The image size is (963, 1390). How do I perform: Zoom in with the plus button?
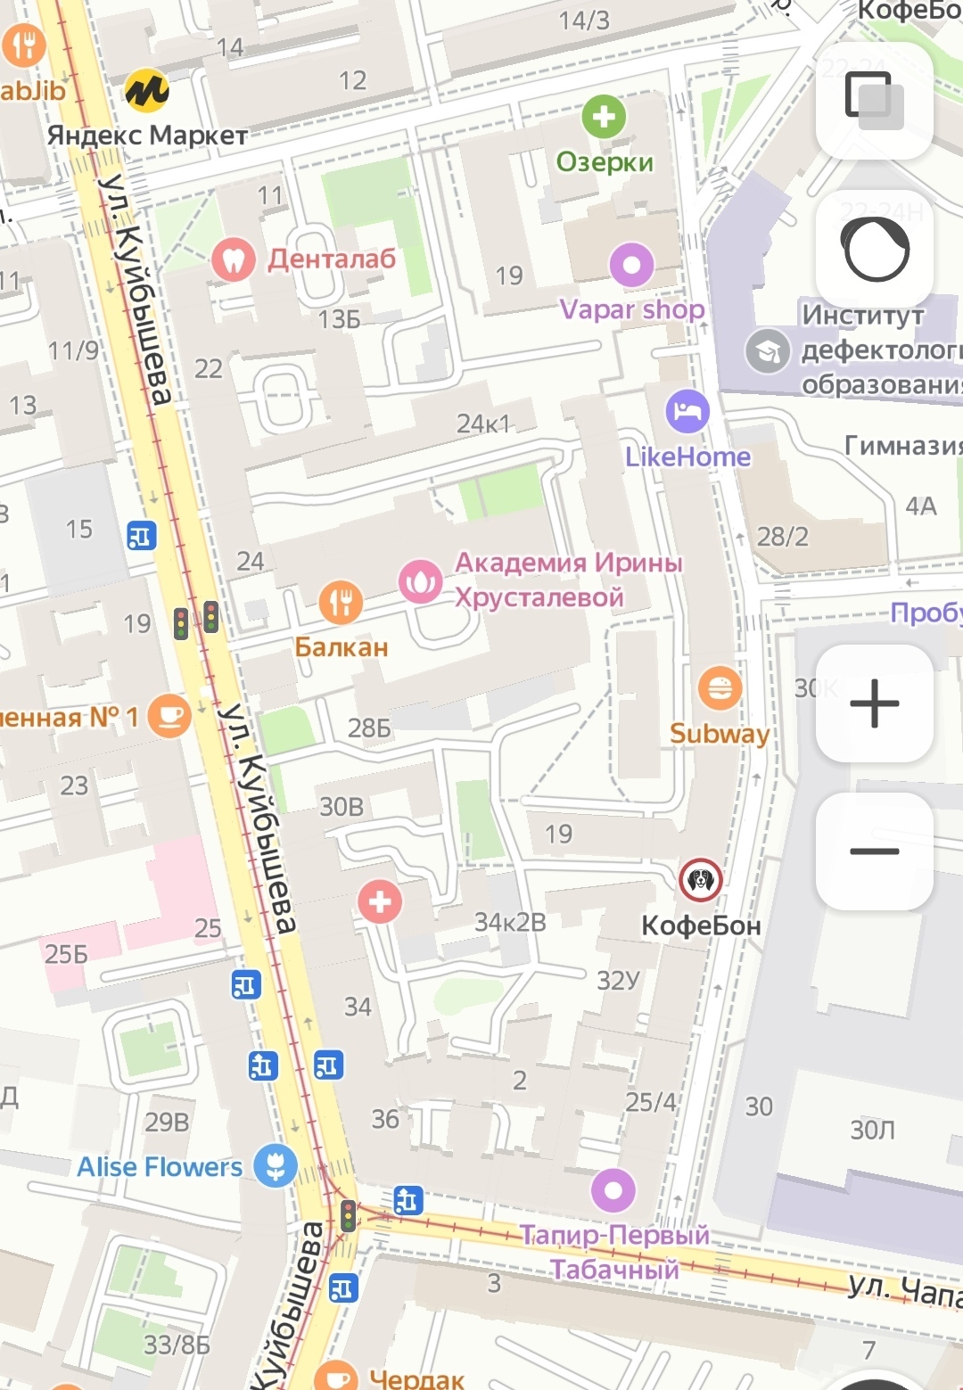(875, 703)
